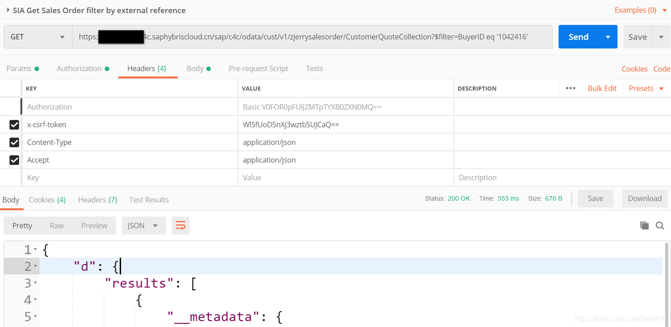Click the empty Value input field
671x327 pixels.
coord(346,178)
